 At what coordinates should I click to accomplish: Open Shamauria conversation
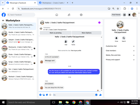[x=18, y=48]
